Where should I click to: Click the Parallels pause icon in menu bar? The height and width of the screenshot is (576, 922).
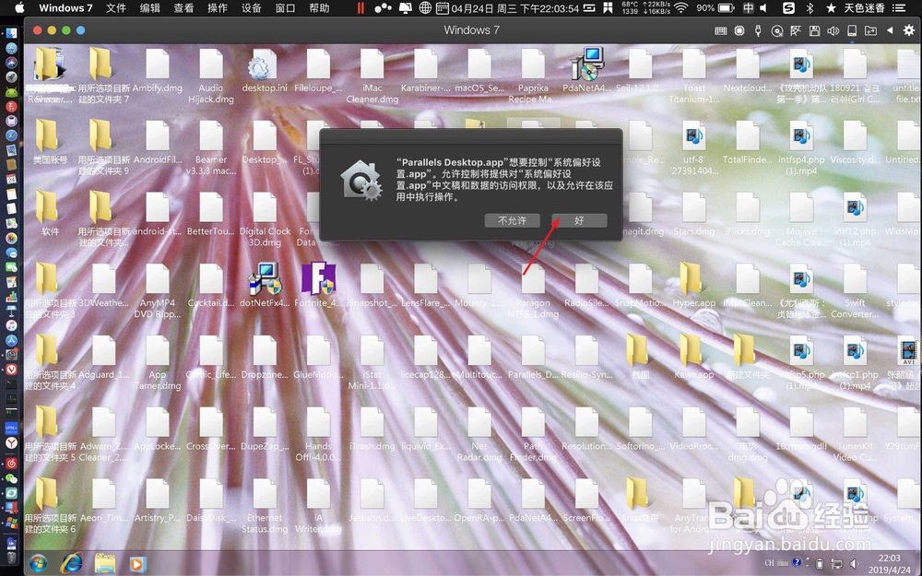coord(361,7)
